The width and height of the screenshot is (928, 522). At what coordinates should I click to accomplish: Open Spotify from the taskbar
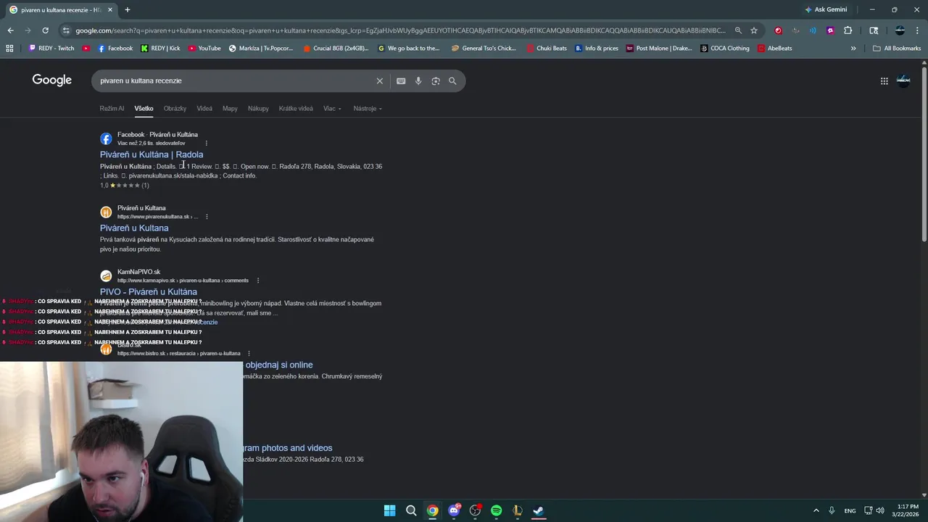(x=496, y=510)
